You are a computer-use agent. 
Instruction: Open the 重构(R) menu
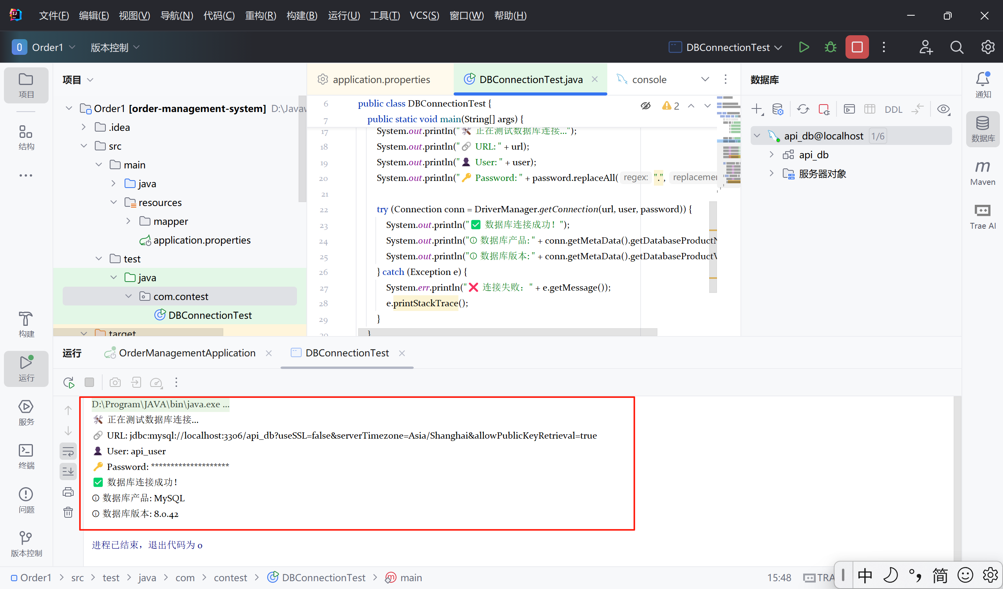point(261,16)
